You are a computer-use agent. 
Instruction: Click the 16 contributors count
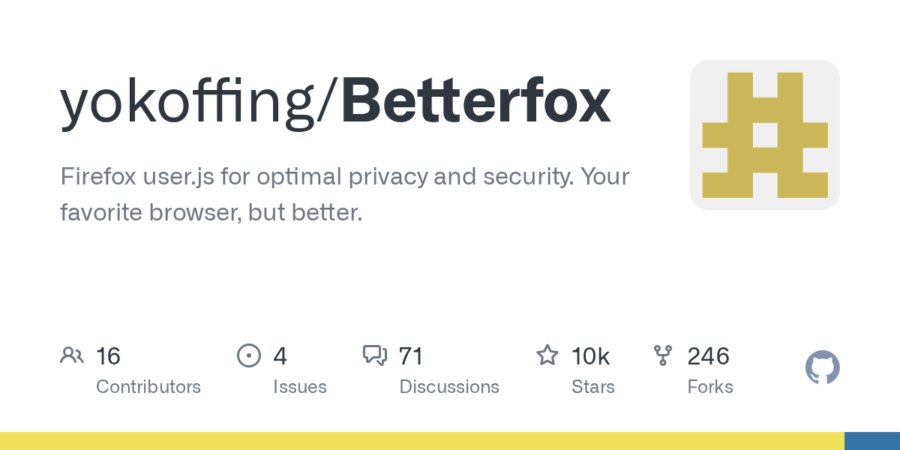point(109,355)
